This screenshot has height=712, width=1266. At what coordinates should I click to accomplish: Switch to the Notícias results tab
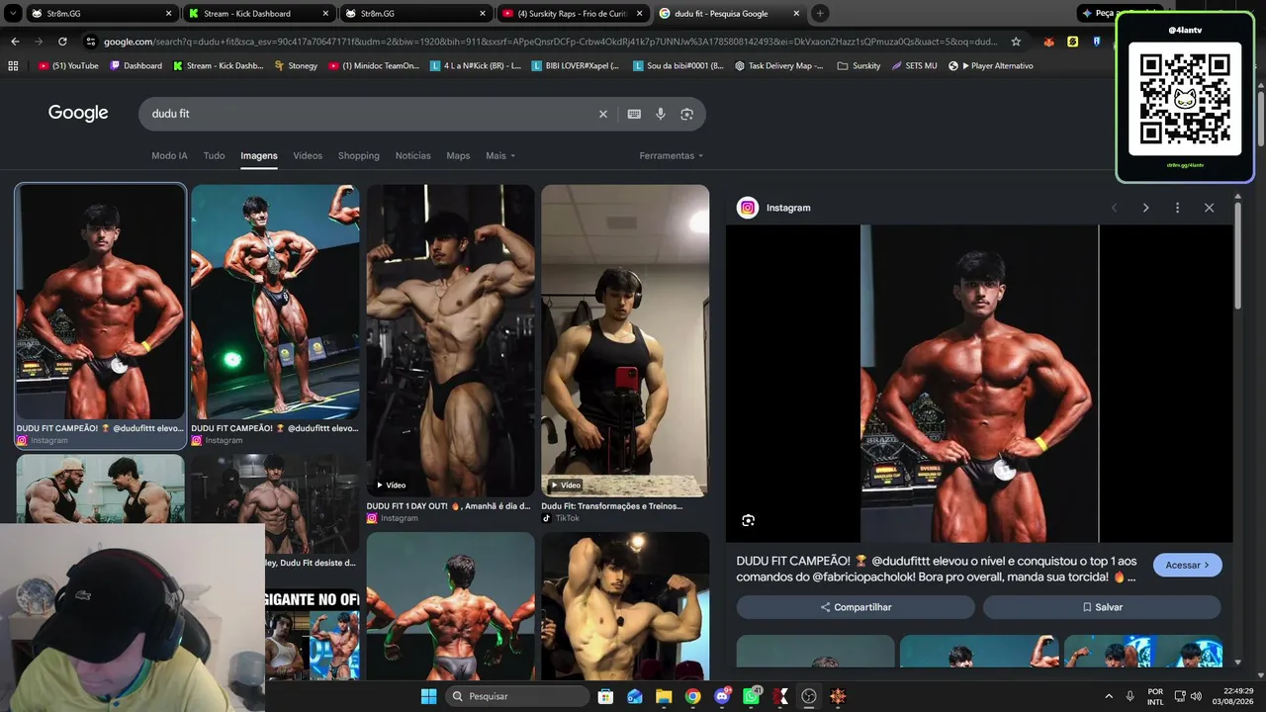[x=413, y=155]
